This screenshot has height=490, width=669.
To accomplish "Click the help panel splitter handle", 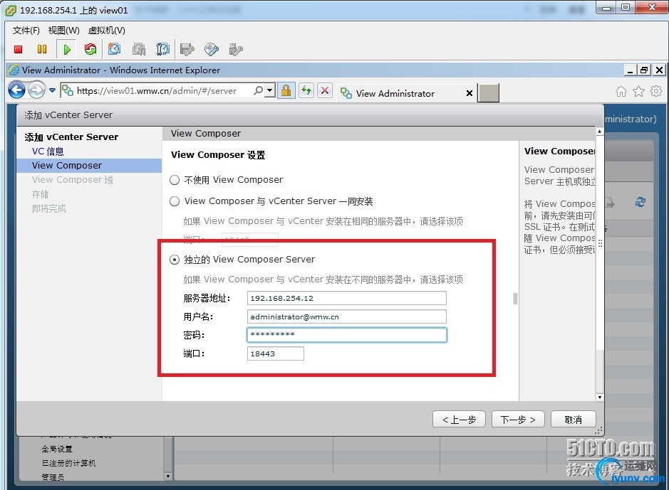I will coord(515,299).
